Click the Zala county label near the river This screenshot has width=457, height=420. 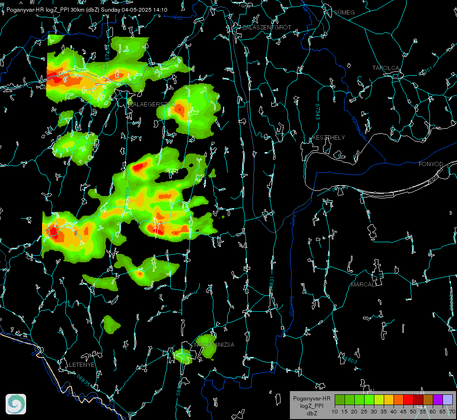coord(293,220)
